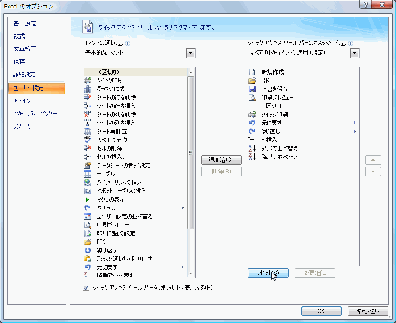Click the シートの列を削除 icon
396x323 pixels.
click(x=88, y=115)
